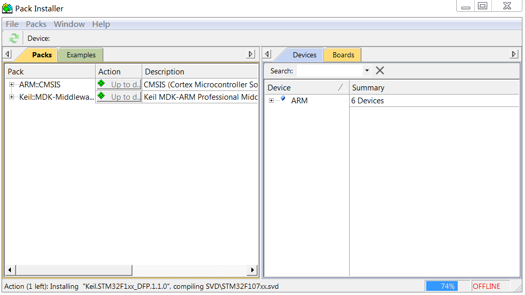Minimize the Pack Installer window
The image size is (525, 295).
pos(466,6)
